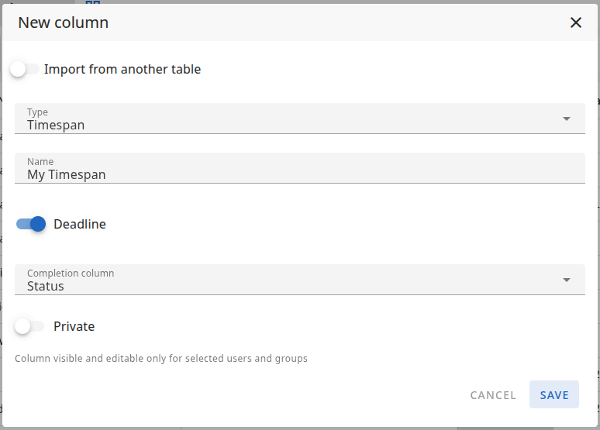Viewport: 600px width, 430px height.
Task: Click the 'Private' label text
Action: (x=74, y=326)
